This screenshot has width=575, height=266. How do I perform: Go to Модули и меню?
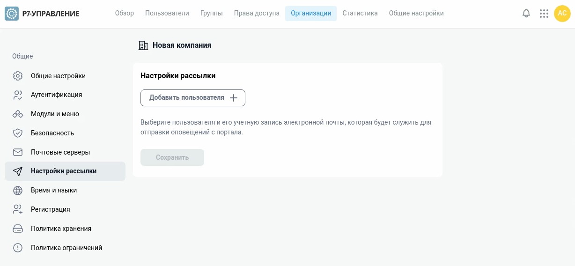(65, 114)
